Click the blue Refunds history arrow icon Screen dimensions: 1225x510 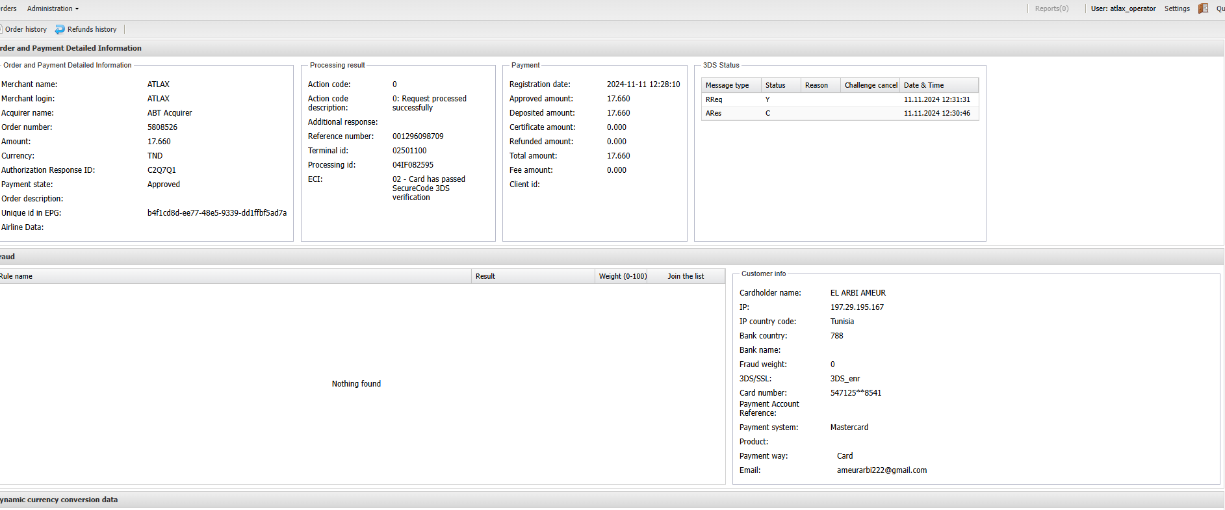click(x=60, y=29)
